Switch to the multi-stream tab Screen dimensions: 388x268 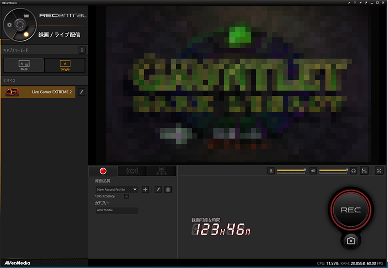tap(162, 171)
